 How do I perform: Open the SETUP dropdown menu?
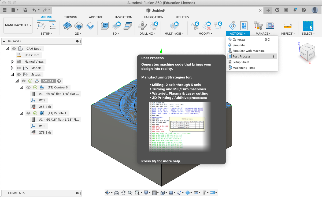(46, 34)
